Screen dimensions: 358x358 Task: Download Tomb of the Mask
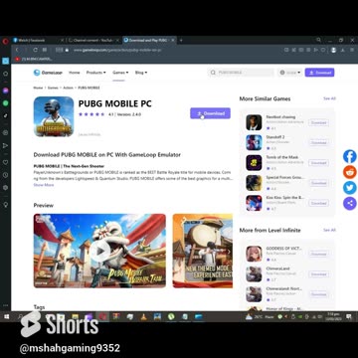318,163
